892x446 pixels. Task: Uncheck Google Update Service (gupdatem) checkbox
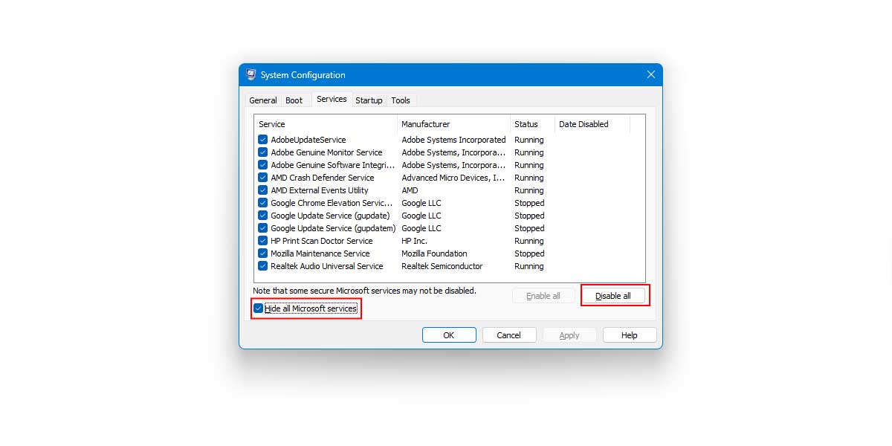point(262,228)
